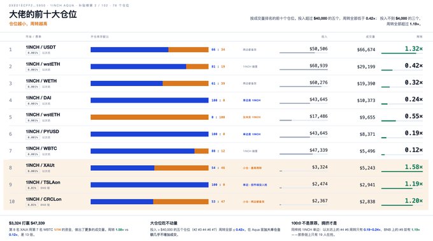The width and height of the screenshot is (433, 241).
Task: Click 1INCH / wstETH in row 2
Action: 43,64
